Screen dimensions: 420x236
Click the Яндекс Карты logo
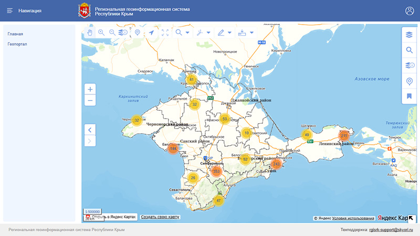point(392,218)
